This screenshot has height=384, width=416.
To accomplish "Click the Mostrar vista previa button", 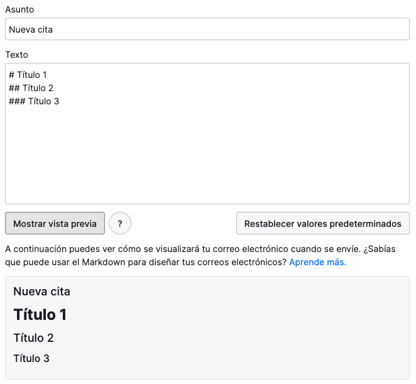I will pos(55,224).
